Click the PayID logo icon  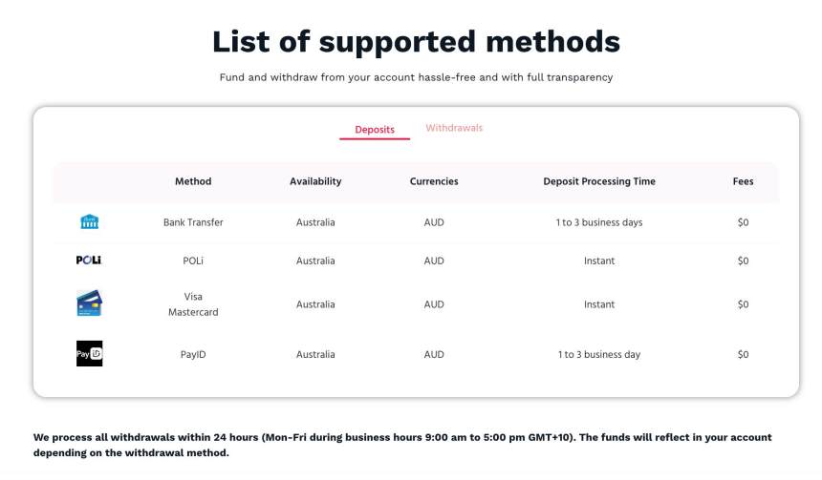point(89,354)
